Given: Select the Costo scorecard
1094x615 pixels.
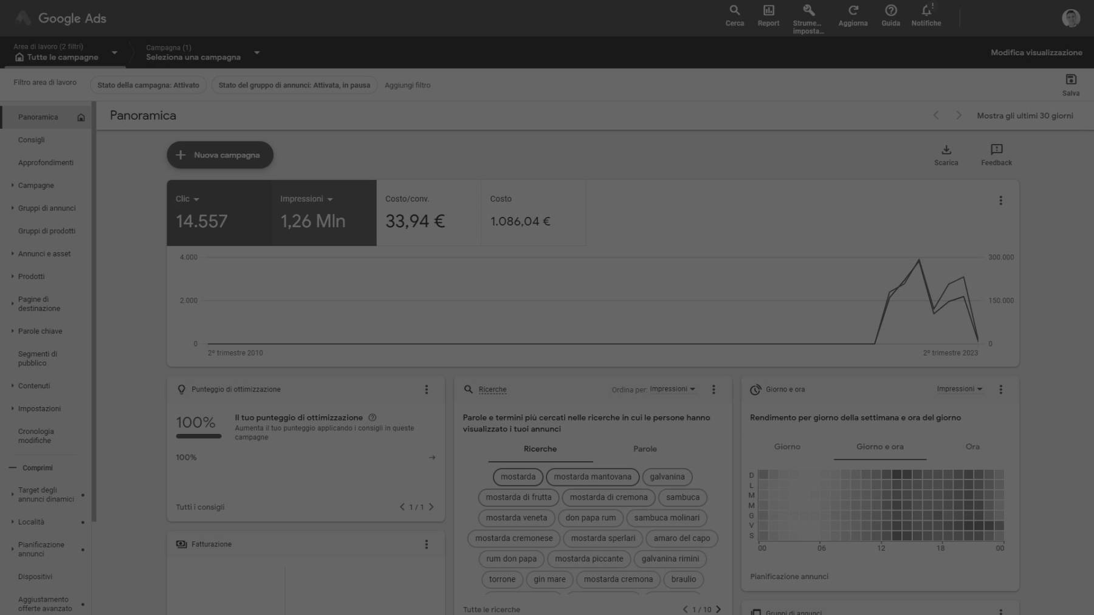Looking at the screenshot, I should (x=533, y=213).
